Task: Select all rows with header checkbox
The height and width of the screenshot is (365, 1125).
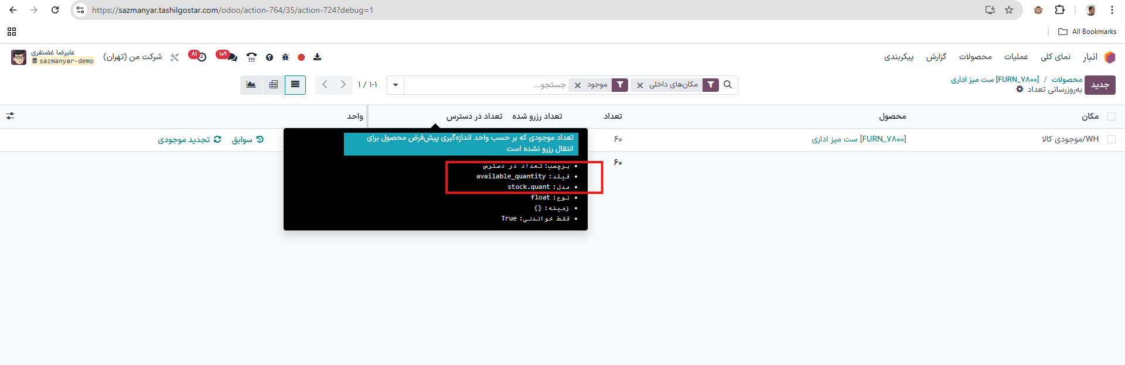Action: [1112, 116]
